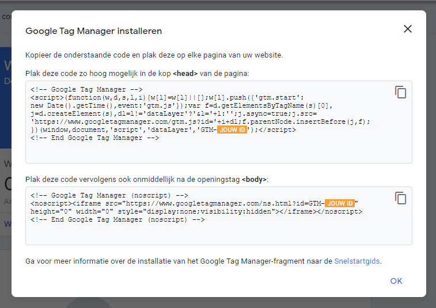Viewport: 436px width, 308px height.
Task: Click inside the body noscript code box
Action: tap(218, 216)
